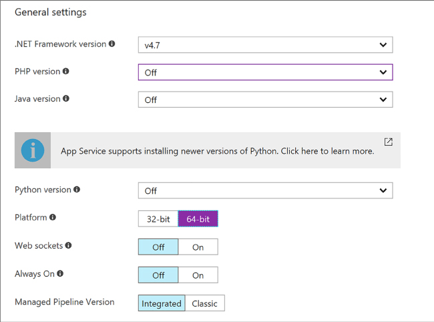Select Integrated managed pipeline version
434x322 pixels.
162,303
